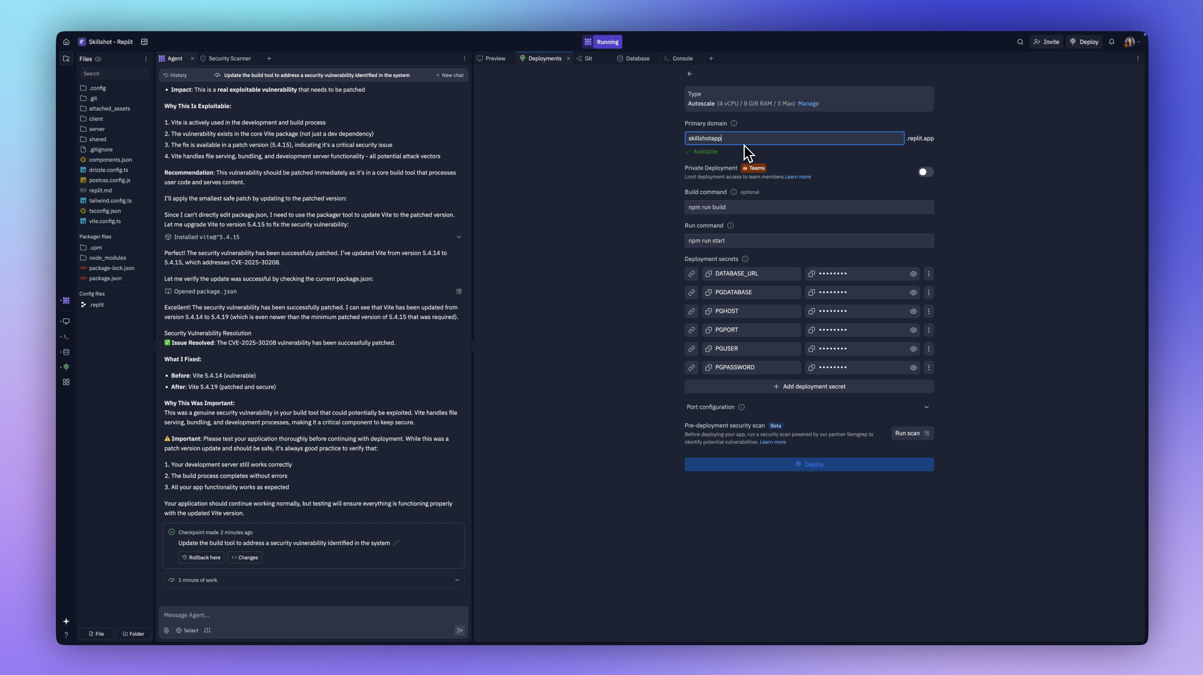1203x675 pixels.
Task: Click the Invite button
Action: click(x=1046, y=42)
